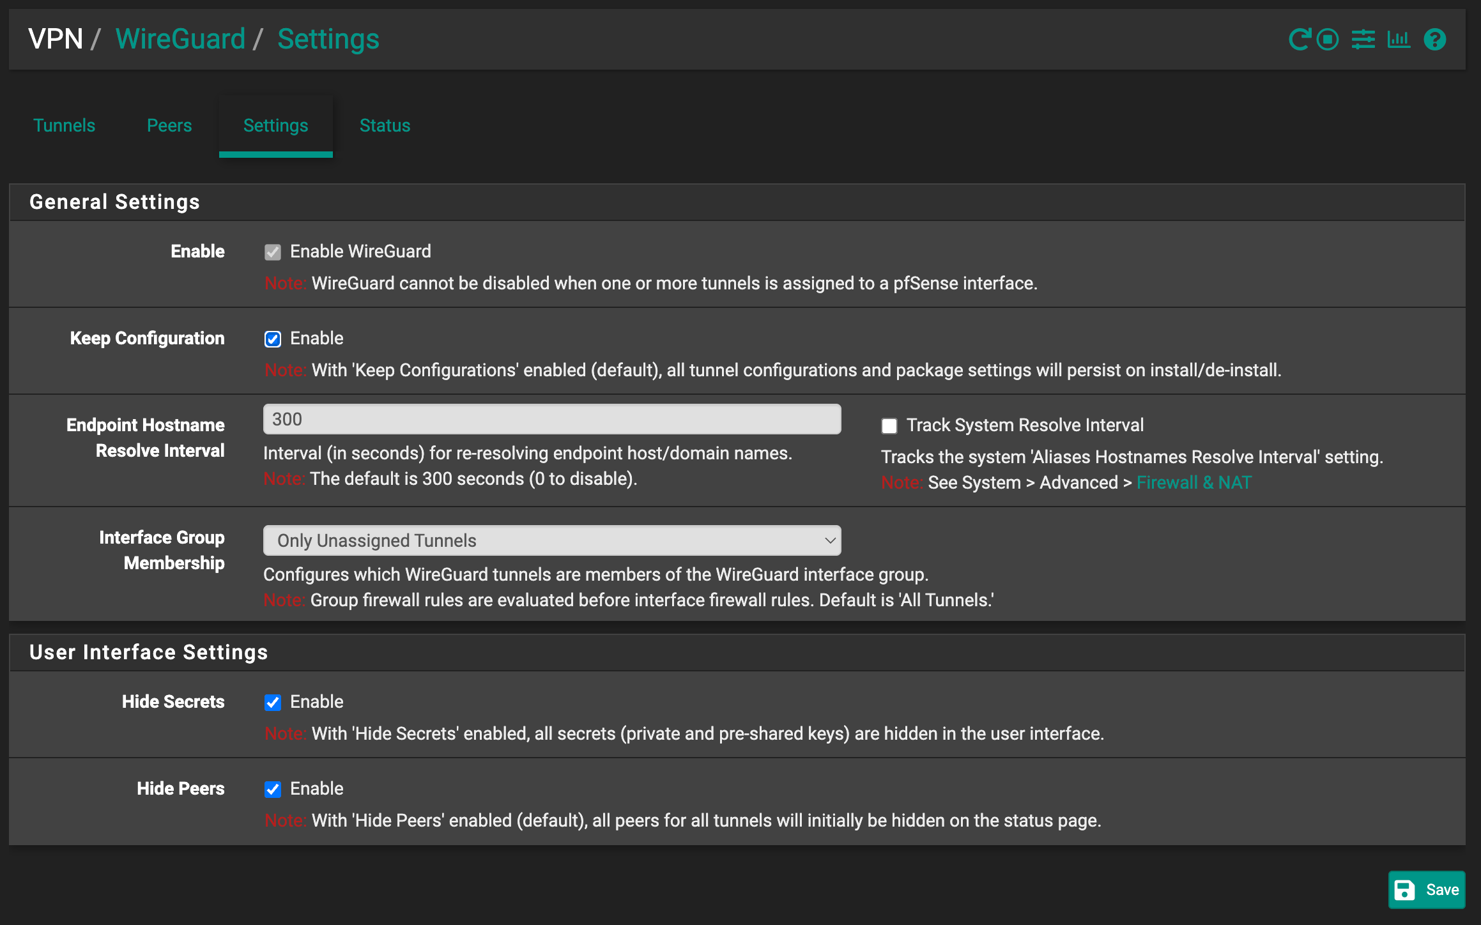The height and width of the screenshot is (925, 1481).
Task: Enable Track System Resolve Interval
Action: click(889, 425)
